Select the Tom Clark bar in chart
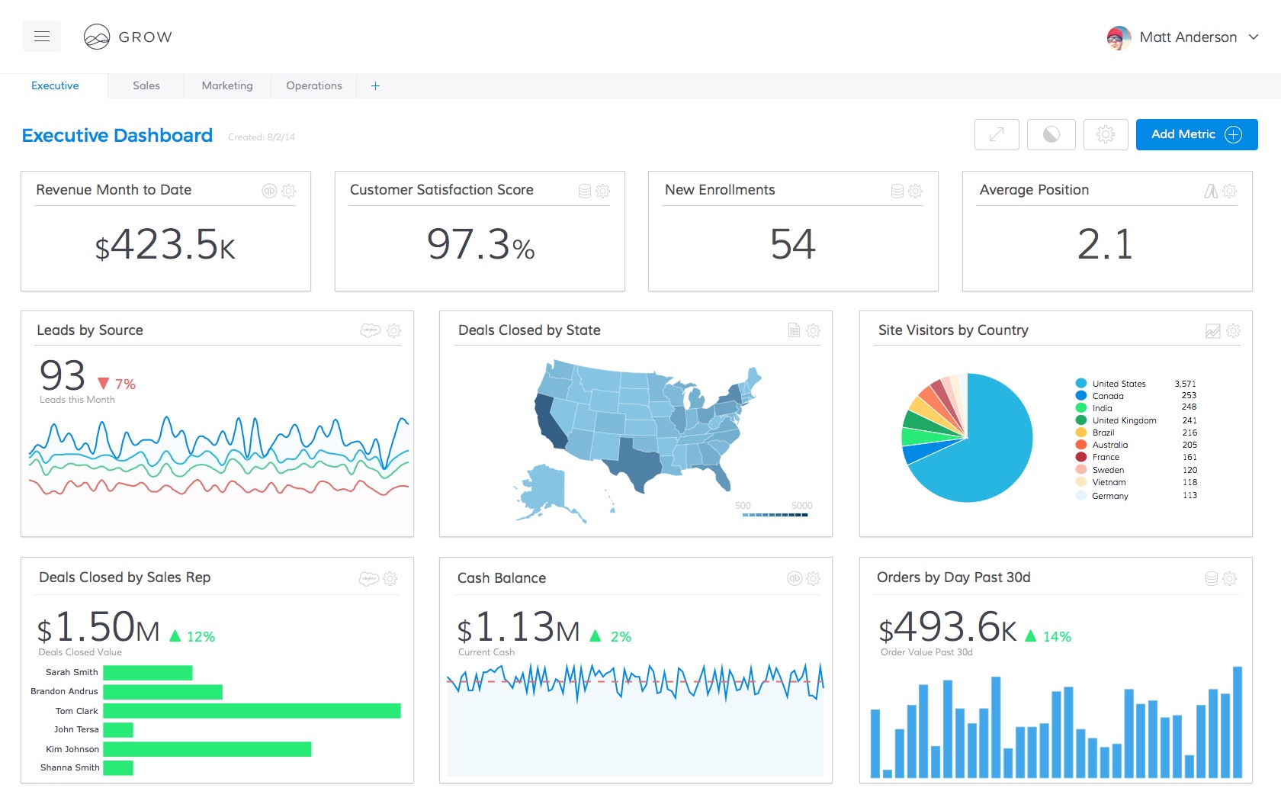Viewport: 1281px width, 801px height. [252, 711]
